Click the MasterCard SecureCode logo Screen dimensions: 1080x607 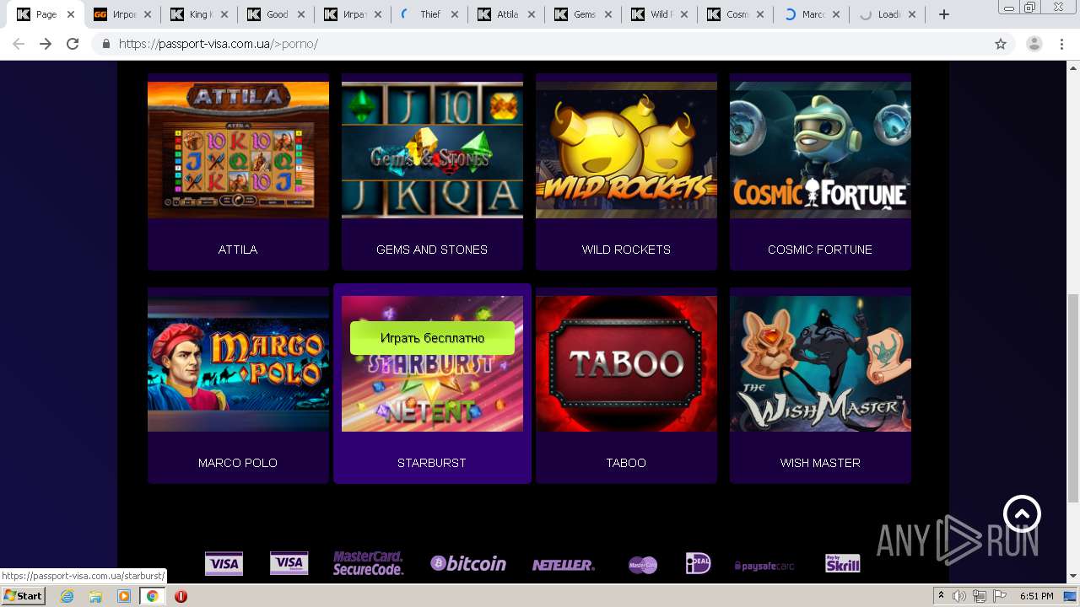pos(368,564)
